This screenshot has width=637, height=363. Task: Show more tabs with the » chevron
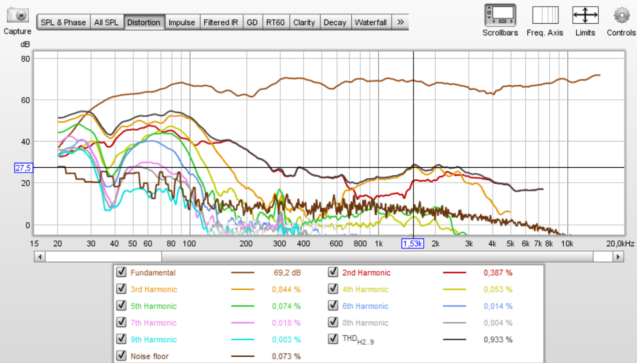click(400, 22)
